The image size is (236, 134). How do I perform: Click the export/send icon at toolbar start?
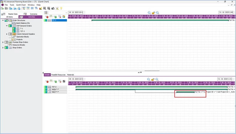click(x=2, y=8)
